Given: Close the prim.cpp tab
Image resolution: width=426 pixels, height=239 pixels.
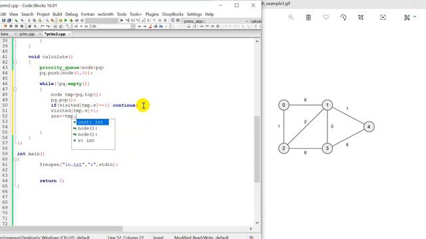Looking at the screenshot, I should coord(40,34).
